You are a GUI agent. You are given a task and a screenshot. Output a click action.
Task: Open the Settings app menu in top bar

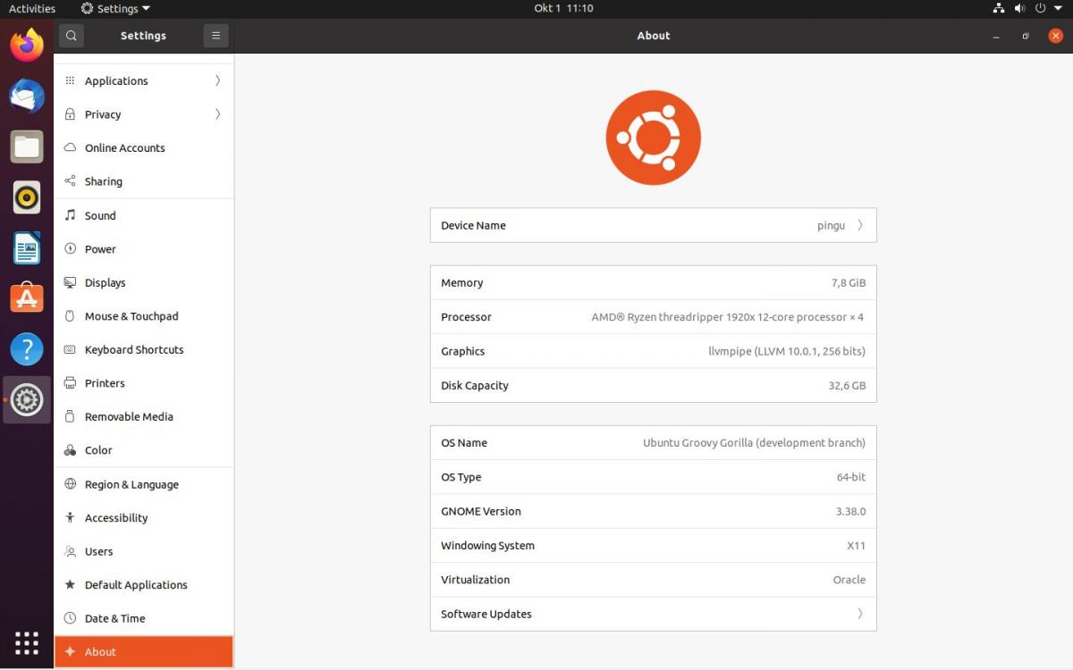pyautogui.click(x=116, y=8)
